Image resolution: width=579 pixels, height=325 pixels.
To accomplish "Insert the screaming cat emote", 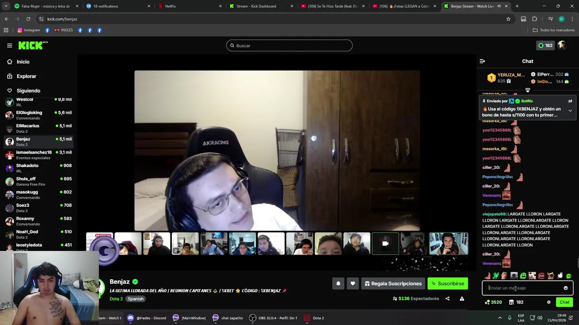I will [x=551, y=276].
